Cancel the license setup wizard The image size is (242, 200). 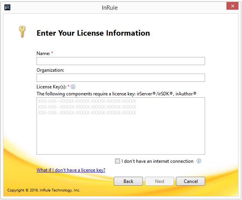190,181
